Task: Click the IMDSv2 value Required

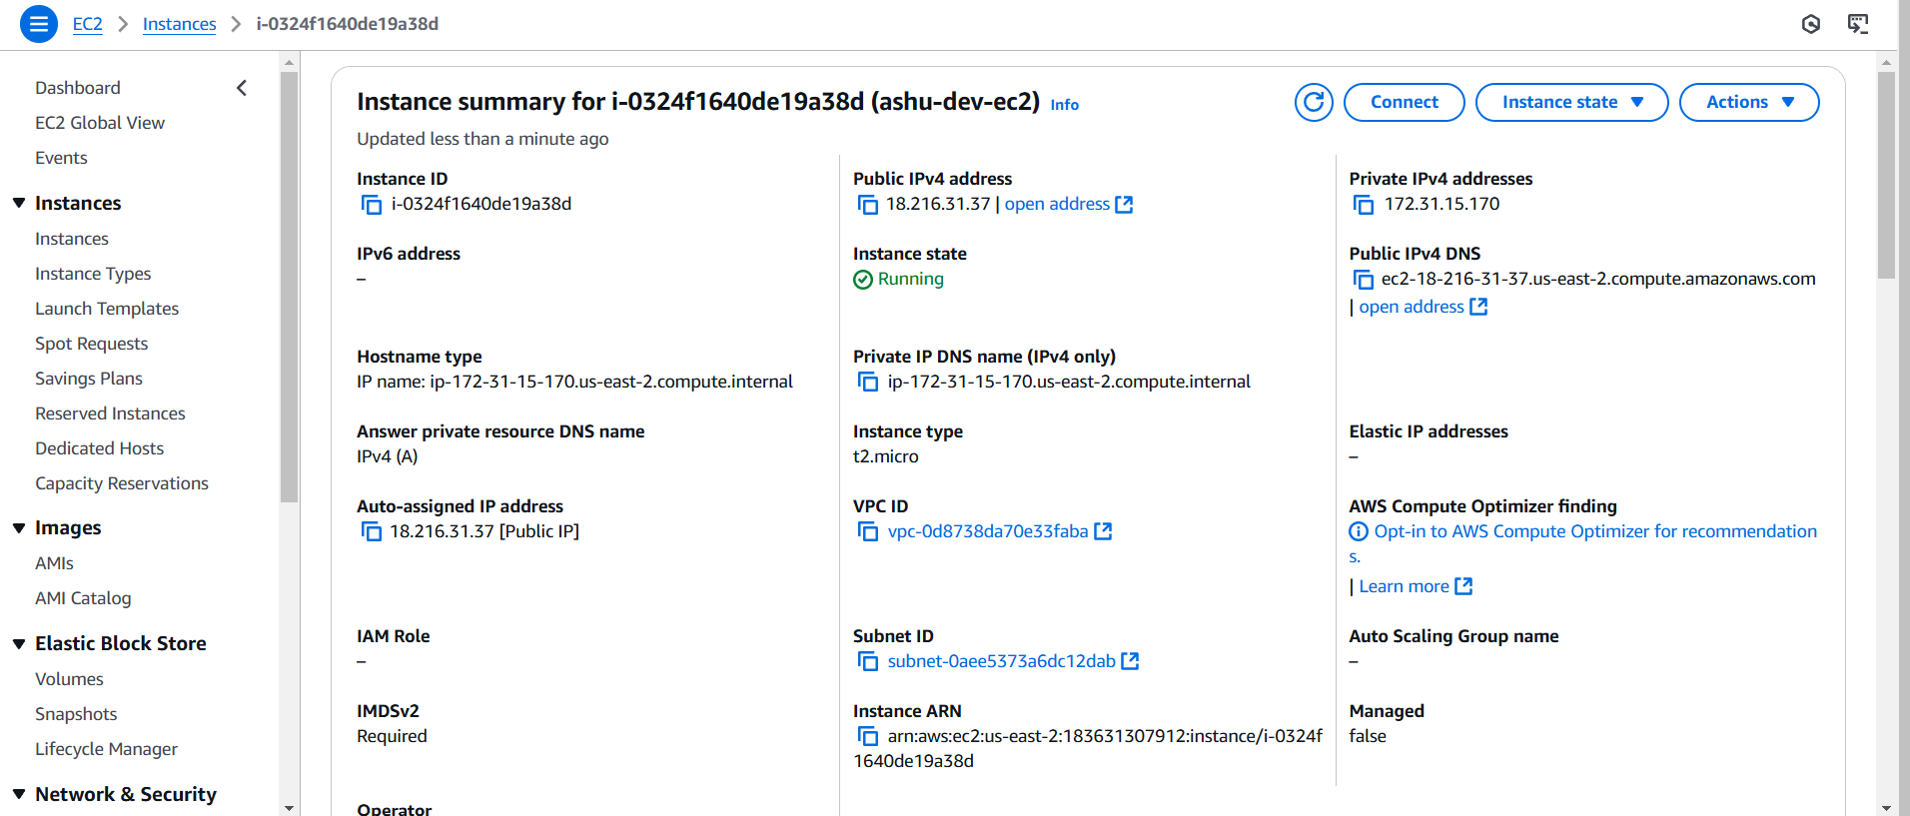Action: point(392,736)
